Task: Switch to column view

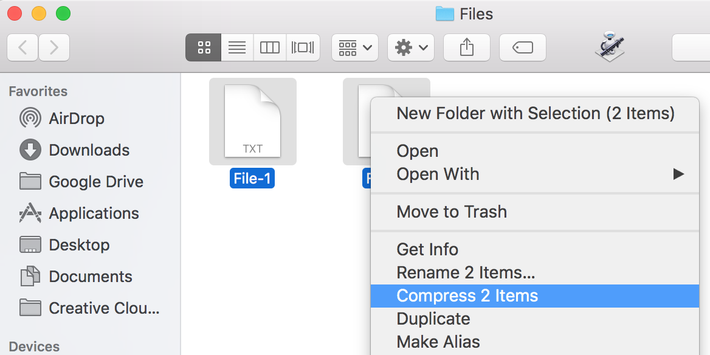Action: coord(270,47)
